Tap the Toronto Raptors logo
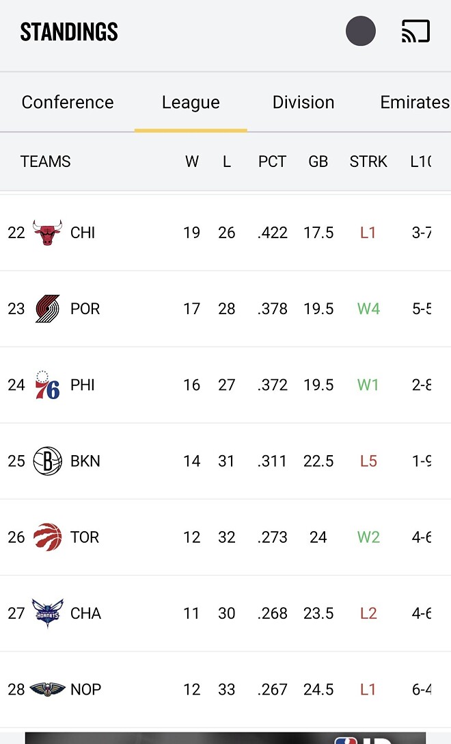 [x=47, y=537]
